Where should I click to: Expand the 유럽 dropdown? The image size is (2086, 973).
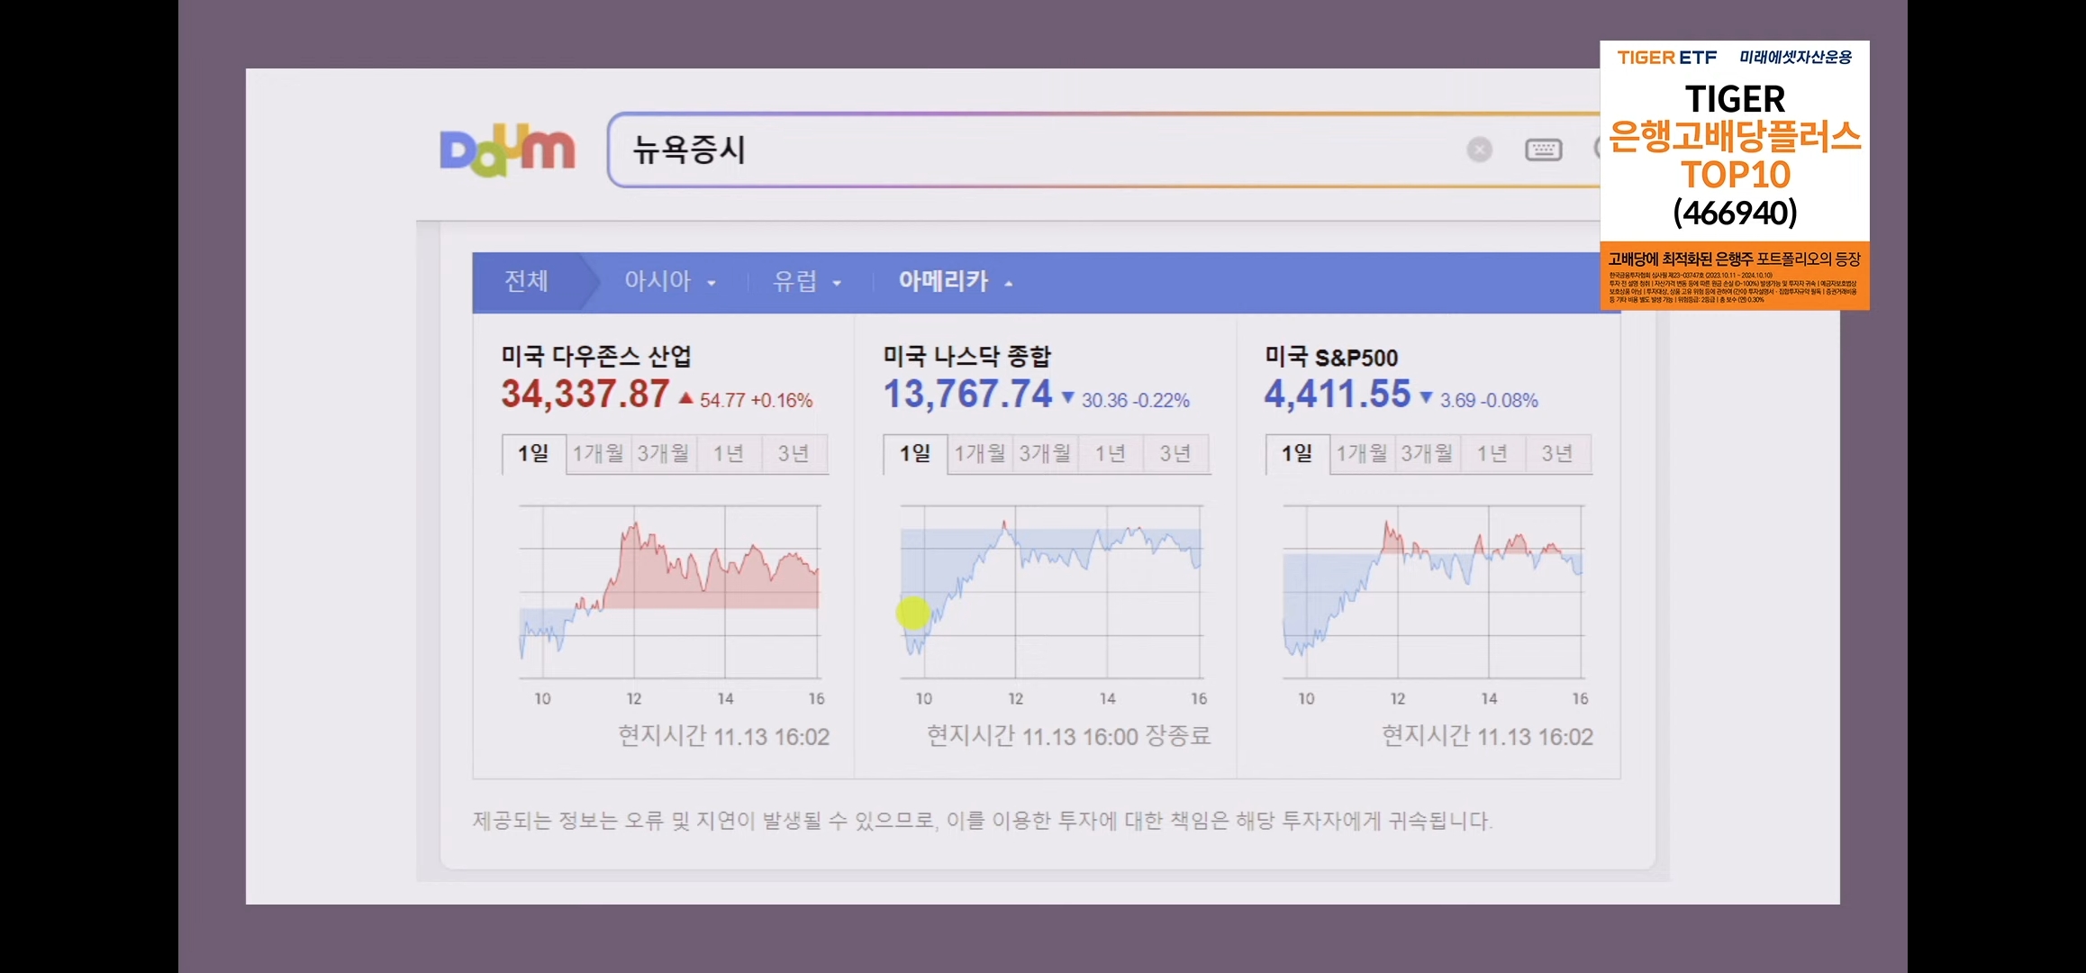(807, 281)
